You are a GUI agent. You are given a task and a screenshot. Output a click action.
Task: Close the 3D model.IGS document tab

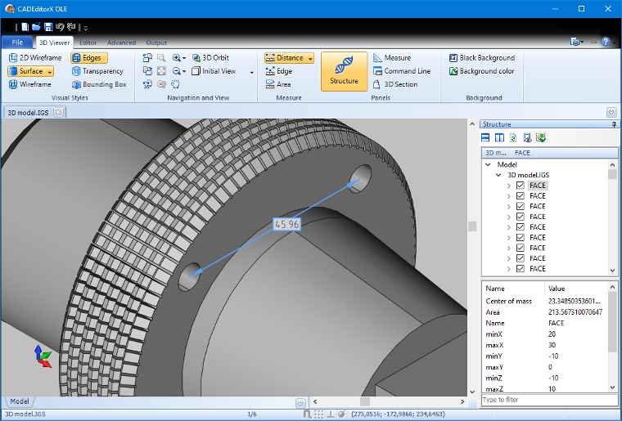point(58,112)
